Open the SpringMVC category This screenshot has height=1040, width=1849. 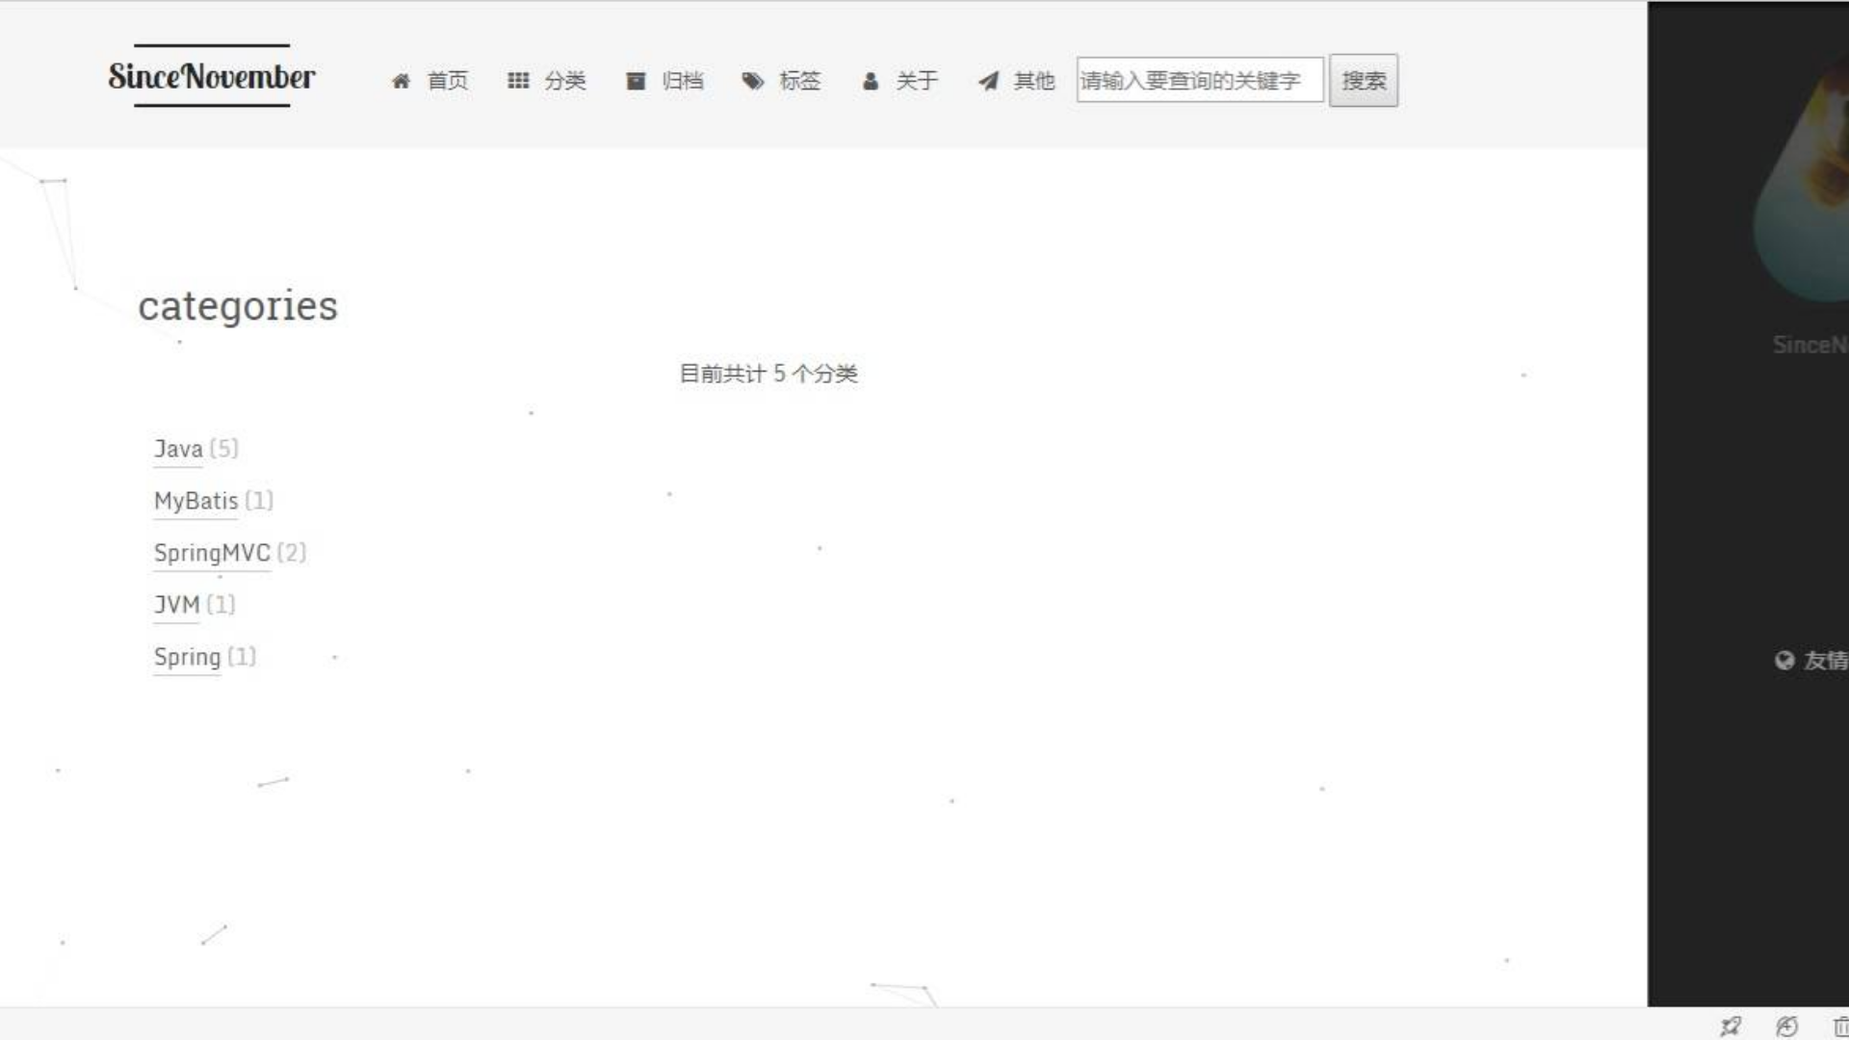[212, 553]
